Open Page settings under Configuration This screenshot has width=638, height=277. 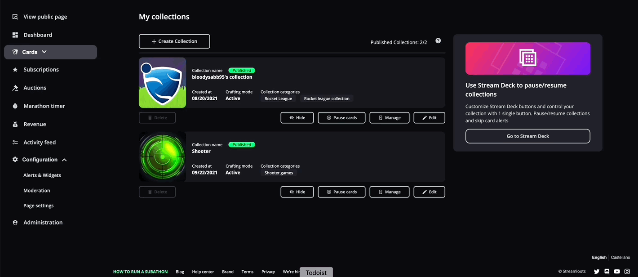(39, 206)
